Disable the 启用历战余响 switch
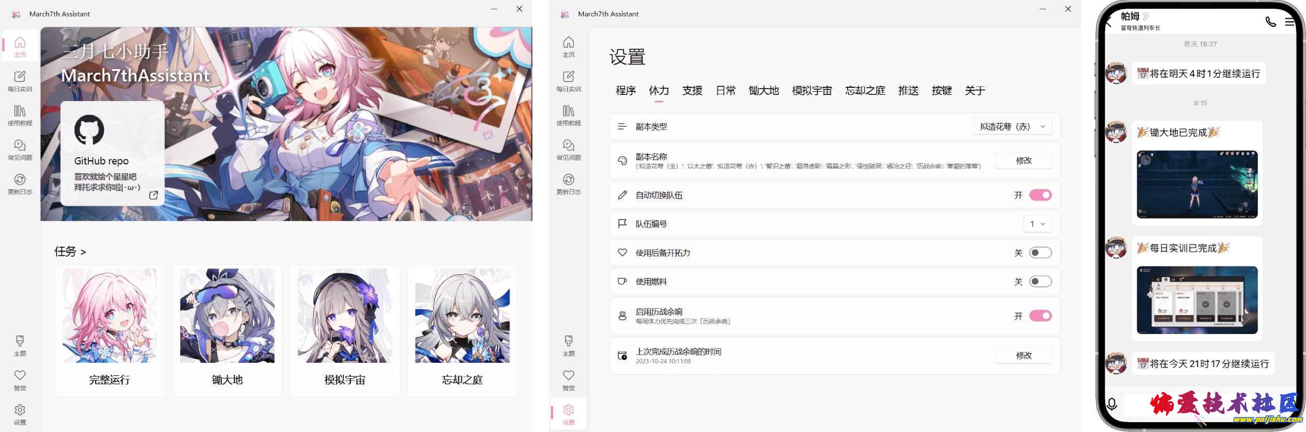The width and height of the screenshot is (1306, 432). (1040, 315)
